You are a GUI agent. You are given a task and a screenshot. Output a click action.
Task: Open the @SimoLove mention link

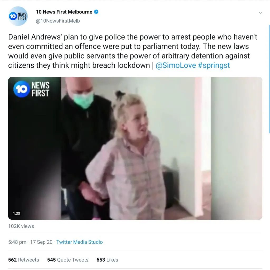176,65
